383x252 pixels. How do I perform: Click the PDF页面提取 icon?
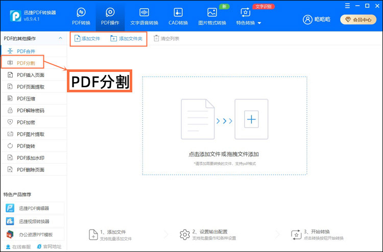(x=10, y=86)
